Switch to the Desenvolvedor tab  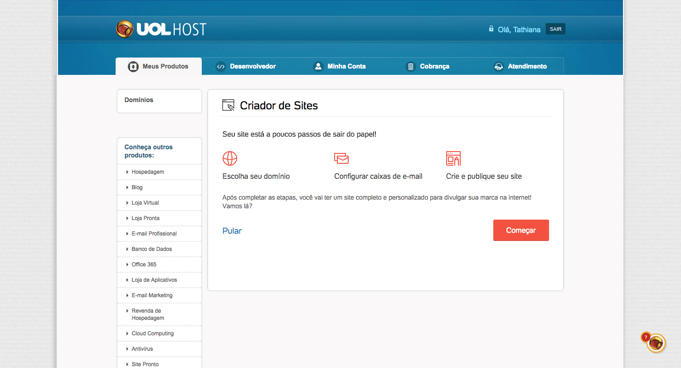click(x=246, y=66)
